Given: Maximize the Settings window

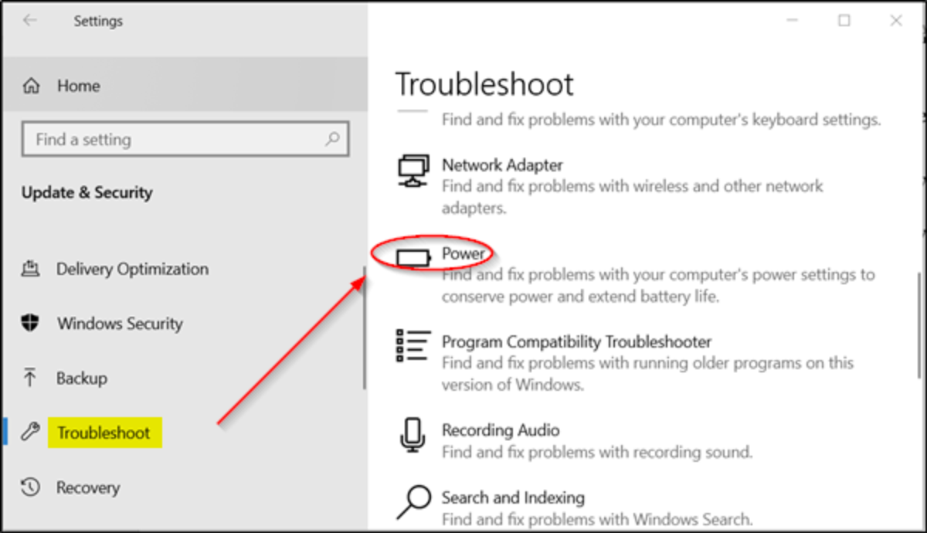Looking at the screenshot, I should 844,21.
